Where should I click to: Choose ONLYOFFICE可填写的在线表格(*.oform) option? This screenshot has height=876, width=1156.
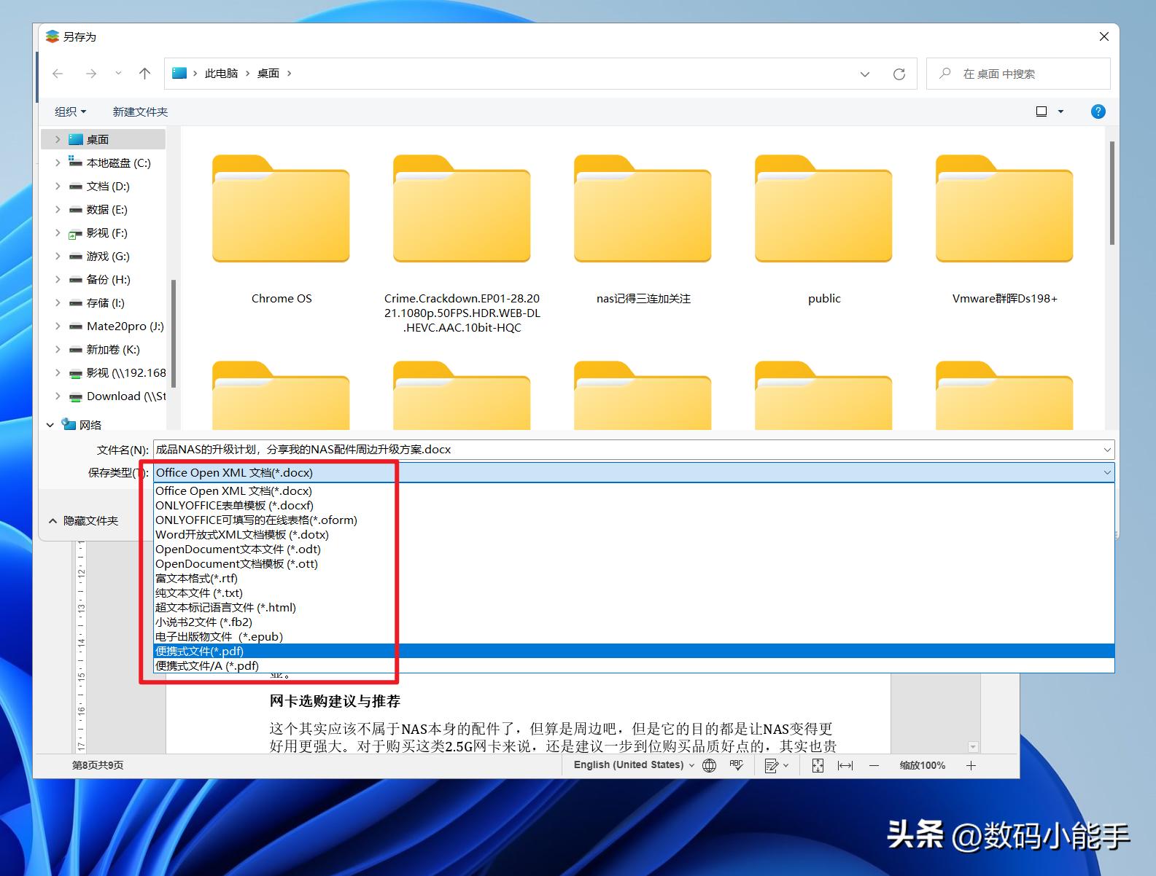[634, 520]
